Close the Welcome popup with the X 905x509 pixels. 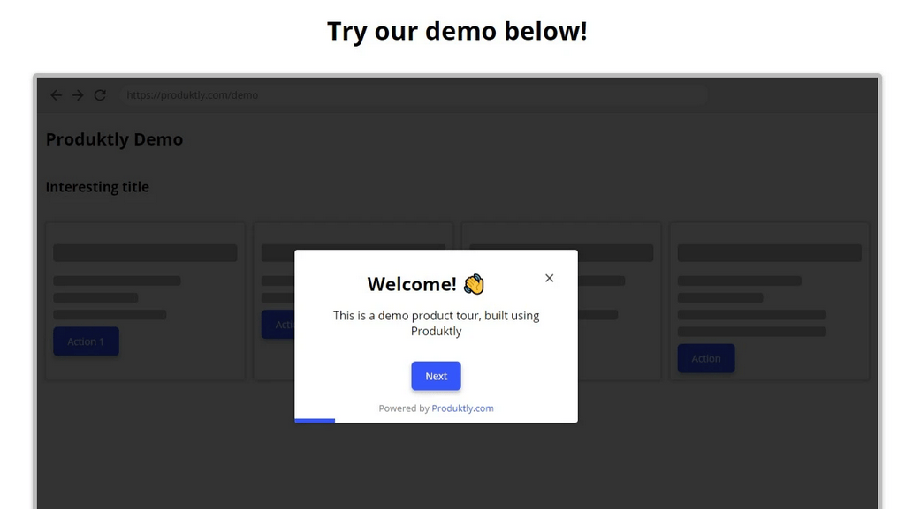coord(549,278)
